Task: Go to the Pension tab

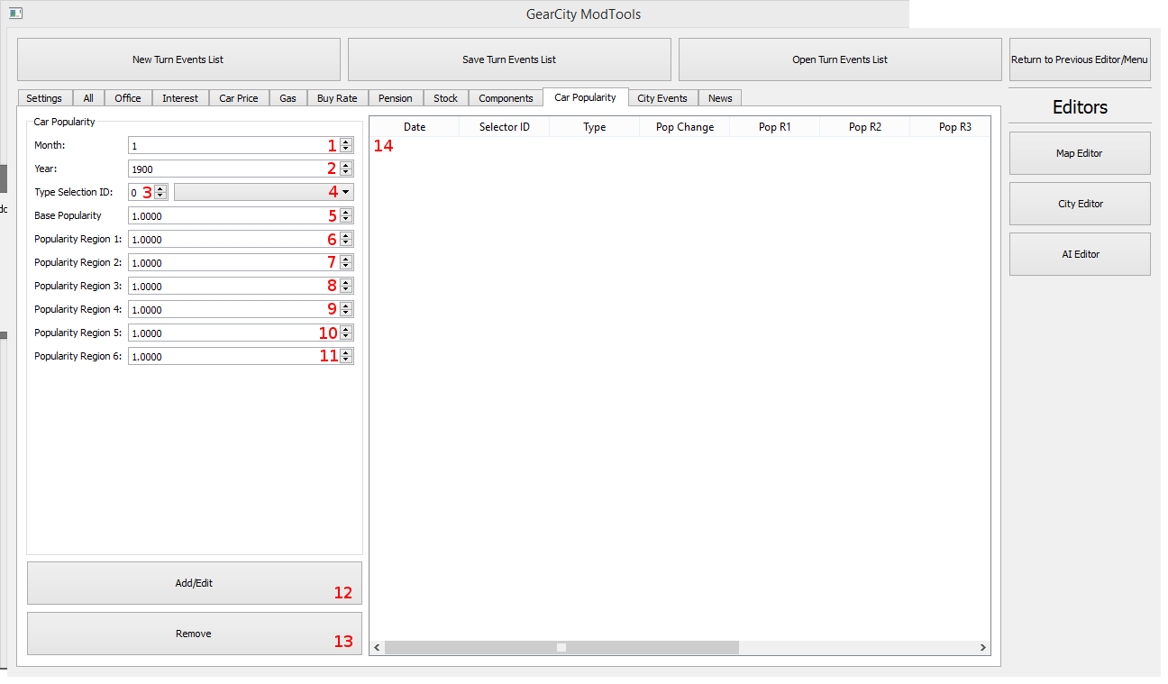Action: click(x=396, y=98)
